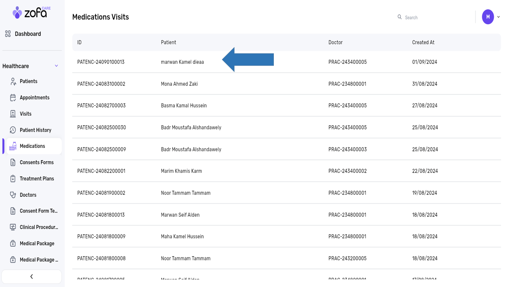The width and height of the screenshot is (510, 287).
Task: Click the Patients person icon
Action: coord(13,81)
